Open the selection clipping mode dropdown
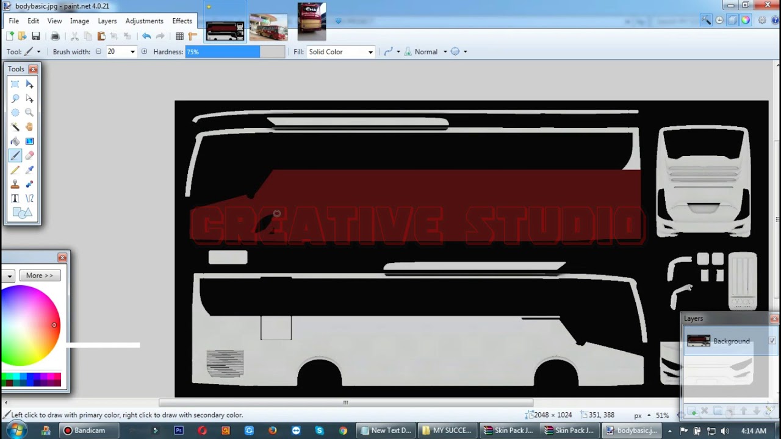 (465, 52)
